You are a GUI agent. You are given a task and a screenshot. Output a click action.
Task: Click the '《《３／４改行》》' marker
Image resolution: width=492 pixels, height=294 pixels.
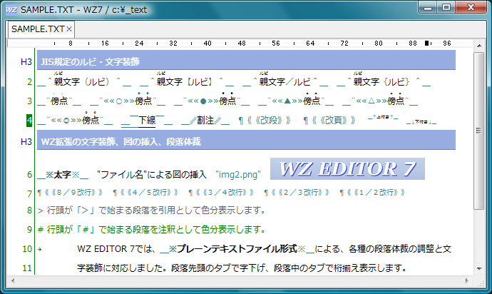click(x=225, y=192)
